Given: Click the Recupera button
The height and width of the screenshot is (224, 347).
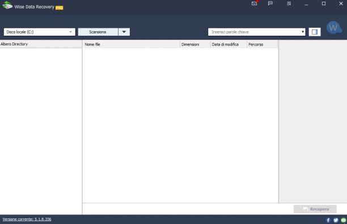Looking at the screenshot, I should 315,209.
